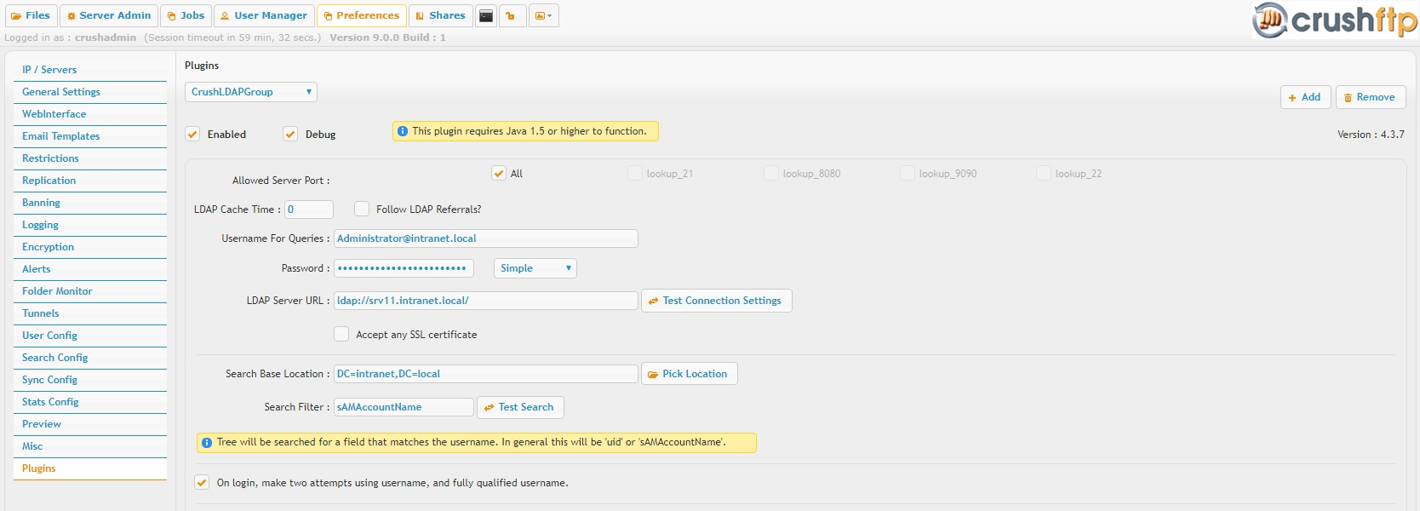
Task: Open the image dropdown menu in top toolbar
Action: (x=543, y=15)
